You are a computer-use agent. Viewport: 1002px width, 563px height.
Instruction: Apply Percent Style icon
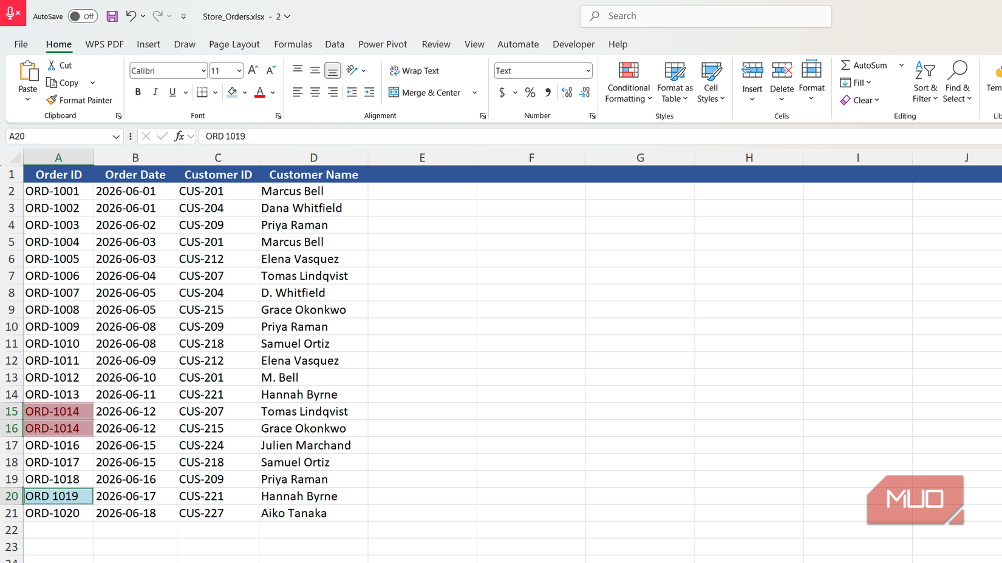[x=530, y=92]
